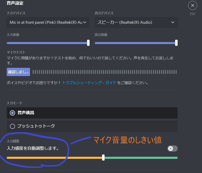
Task: Close settings with the ESC X icon
Action: tap(192, 5)
